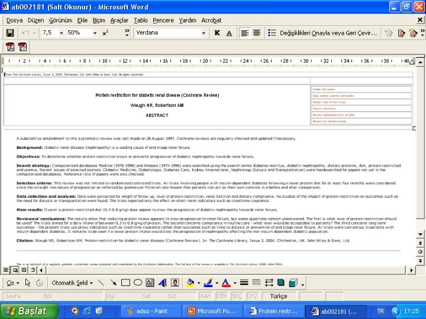Click What's new in this issue link
426x319 pixels.
point(329,102)
